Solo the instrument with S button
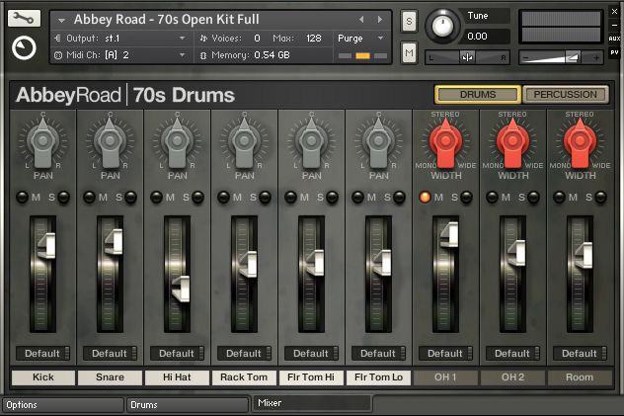Viewport: 624px width, 416px height. [x=409, y=22]
